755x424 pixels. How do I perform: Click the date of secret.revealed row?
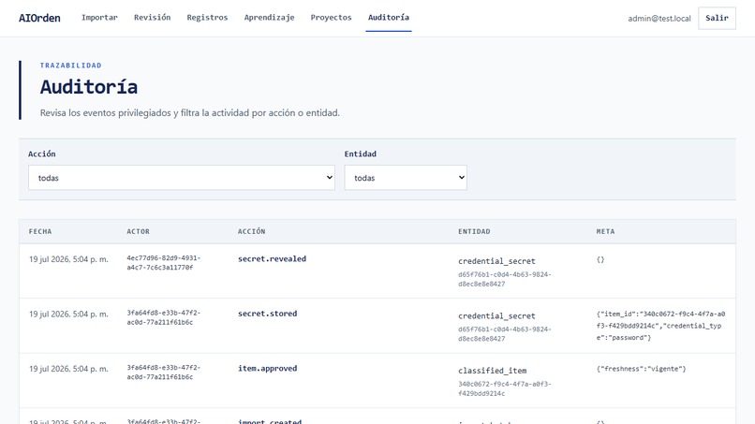click(x=68, y=259)
